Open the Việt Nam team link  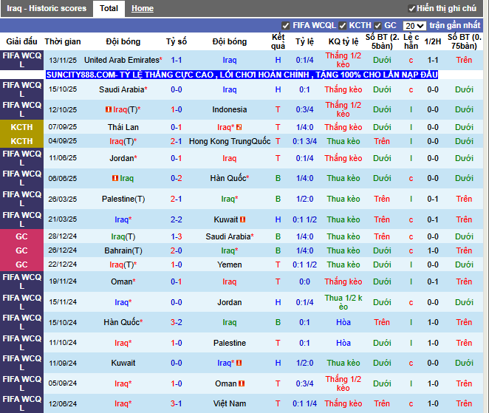tap(230, 403)
